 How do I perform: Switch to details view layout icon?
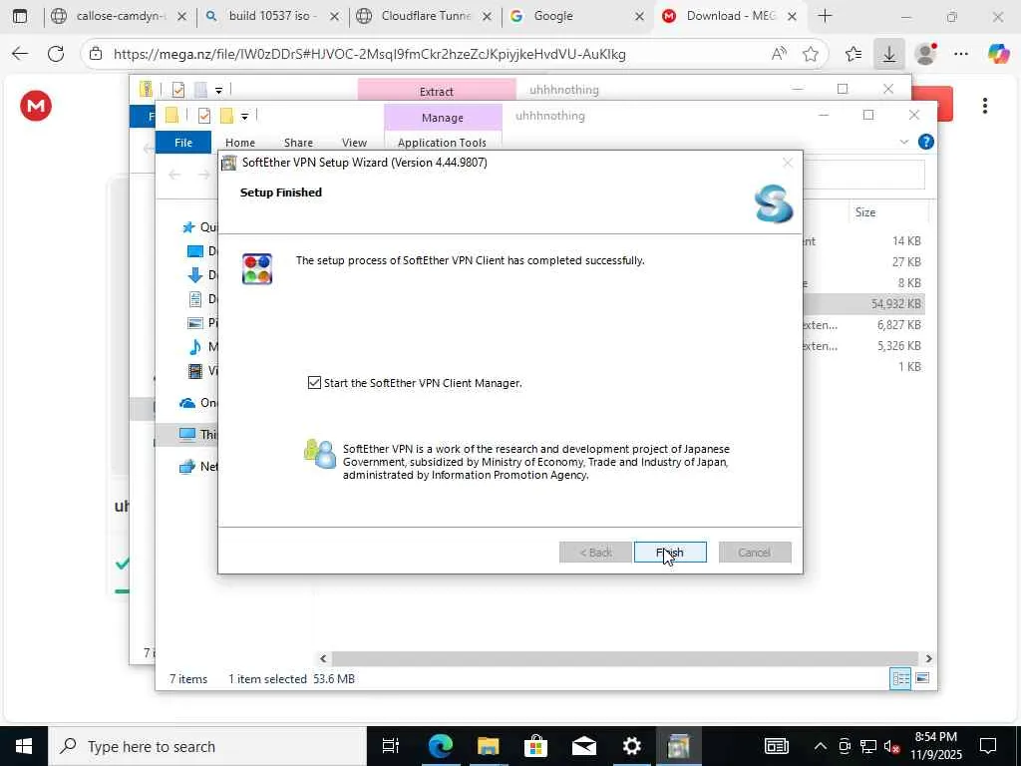point(900,678)
